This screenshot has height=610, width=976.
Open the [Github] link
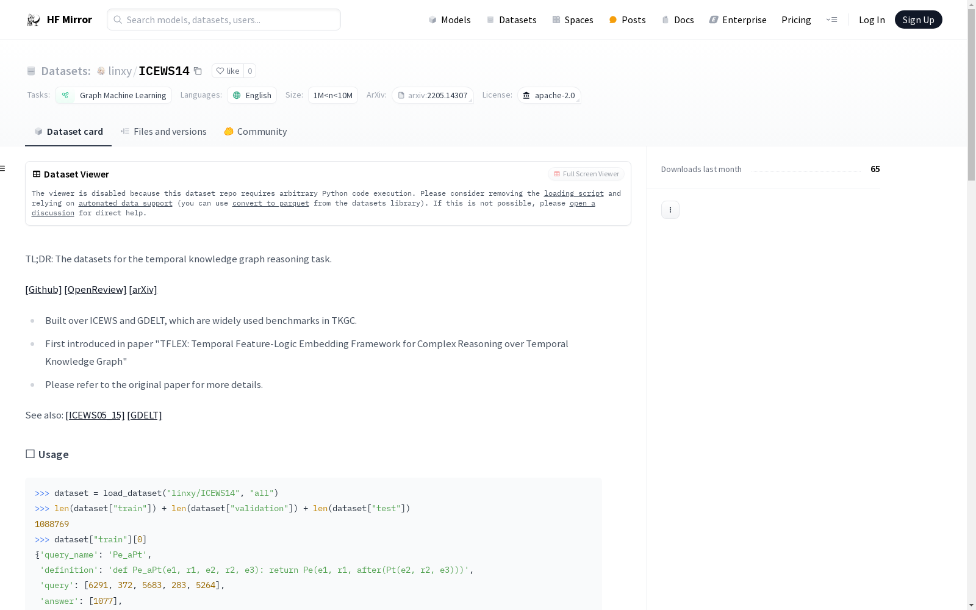[43, 289]
